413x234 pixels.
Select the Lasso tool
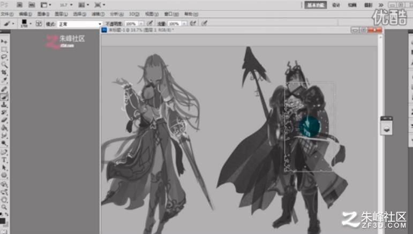click(x=4, y=57)
